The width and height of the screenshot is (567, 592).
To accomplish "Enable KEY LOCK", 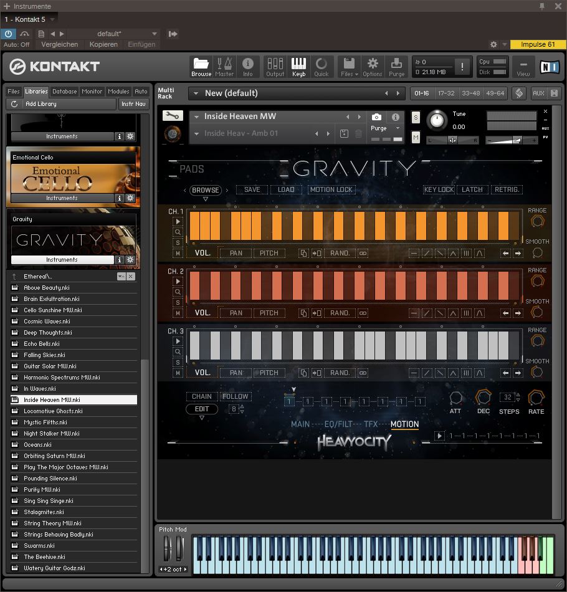I will [x=439, y=189].
